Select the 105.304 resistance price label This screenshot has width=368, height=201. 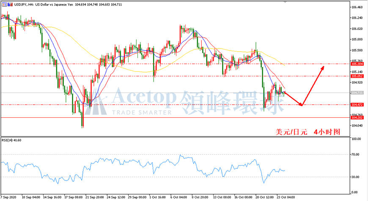(357, 64)
